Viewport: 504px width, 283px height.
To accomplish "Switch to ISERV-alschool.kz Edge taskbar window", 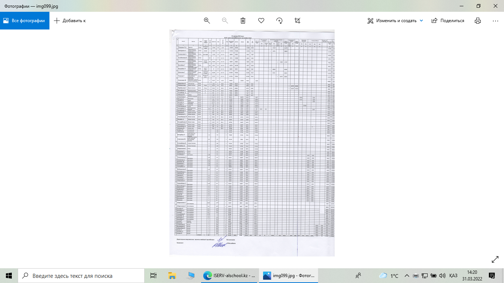I will 229,276.
